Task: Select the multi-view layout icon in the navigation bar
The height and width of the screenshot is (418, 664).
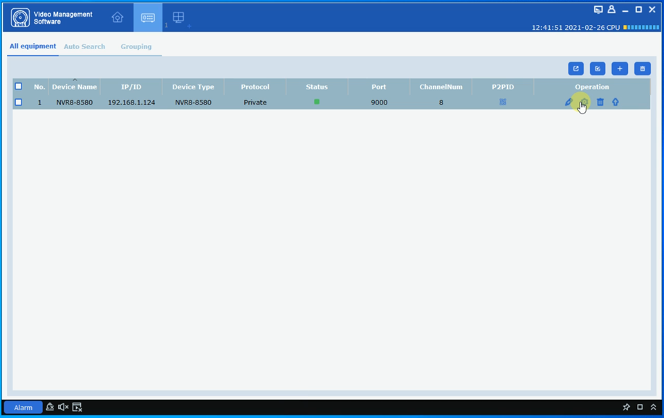Action: coord(178,15)
